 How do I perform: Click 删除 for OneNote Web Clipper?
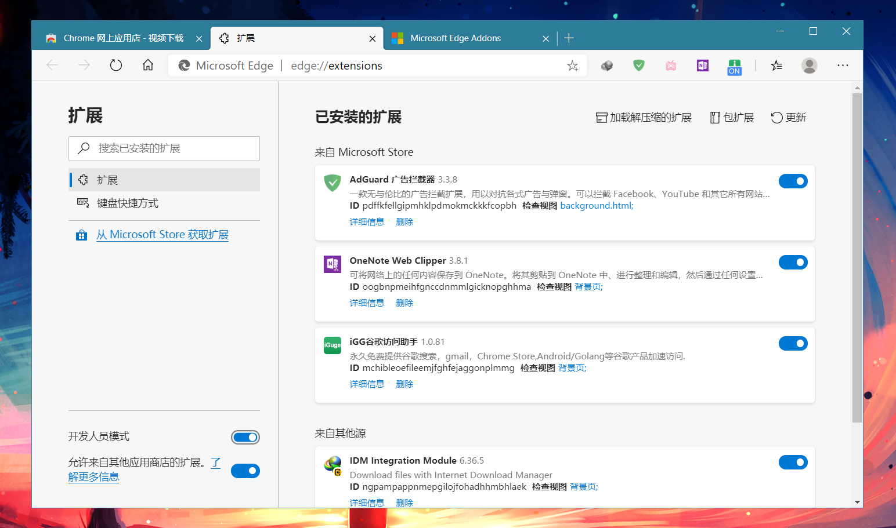click(x=404, y=303)
